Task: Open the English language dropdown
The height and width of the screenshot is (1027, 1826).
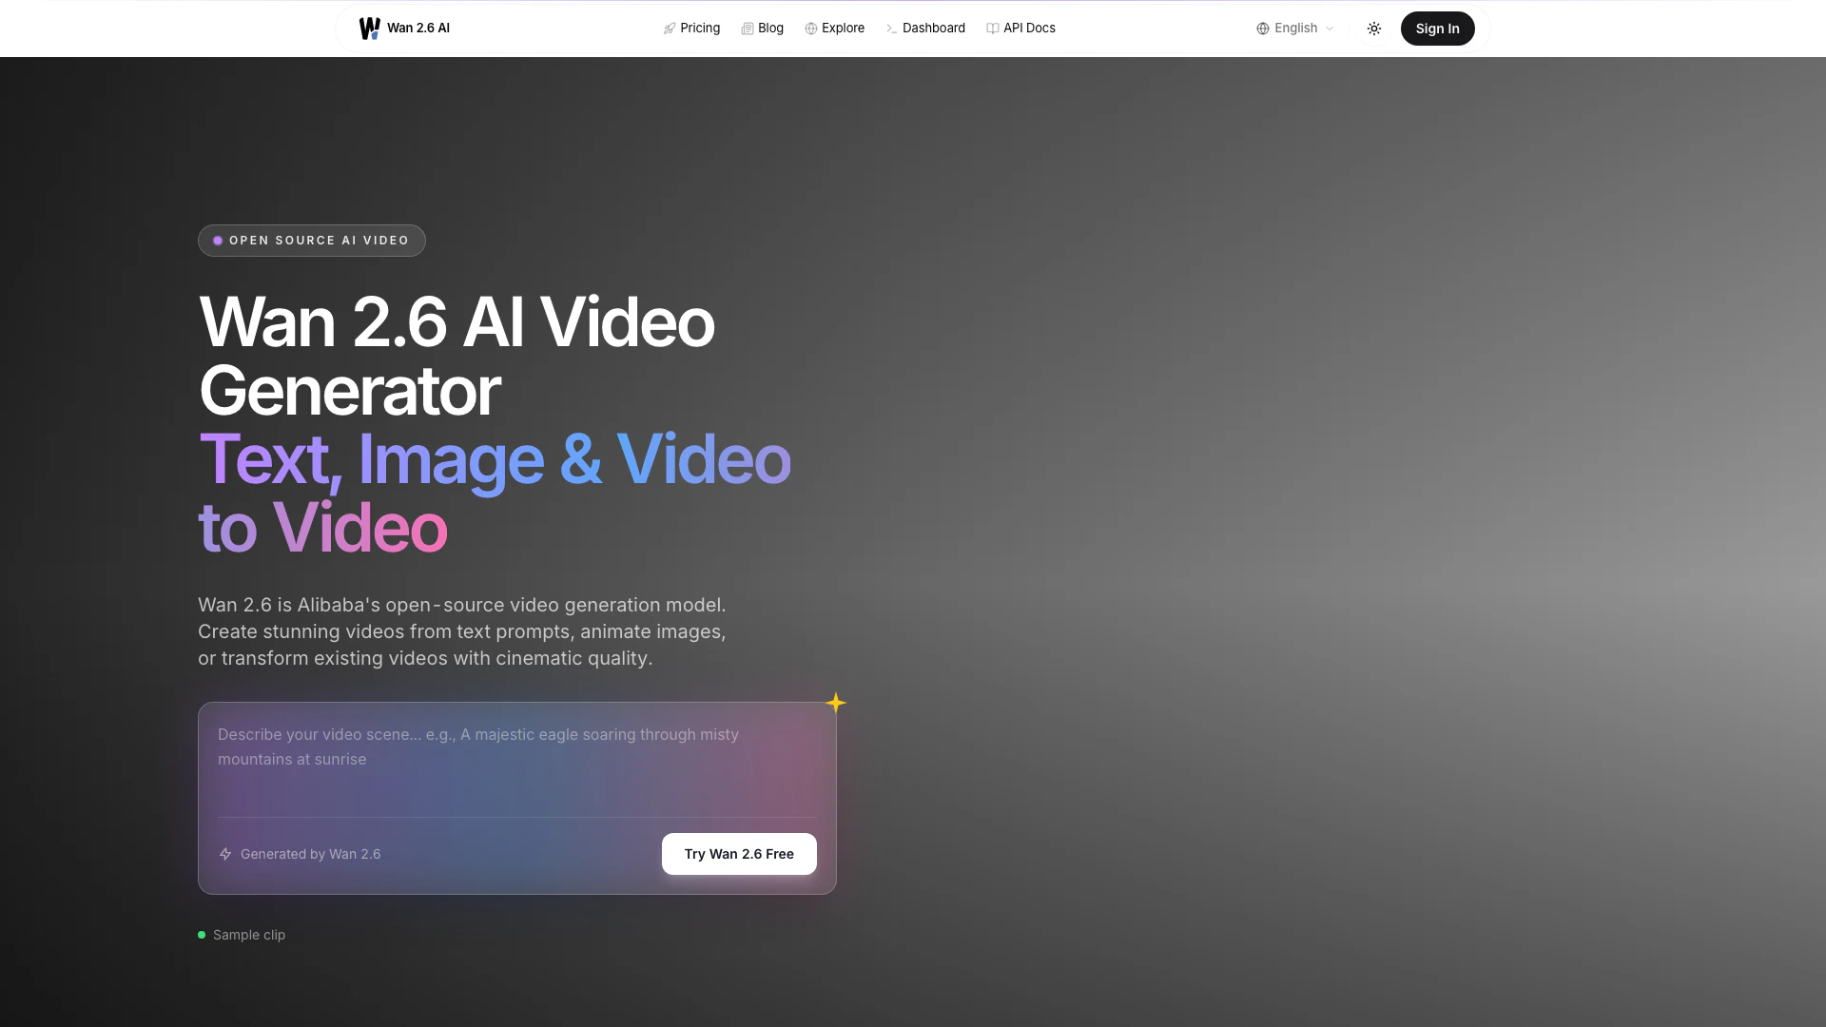Action: [x=1295, y=29]
